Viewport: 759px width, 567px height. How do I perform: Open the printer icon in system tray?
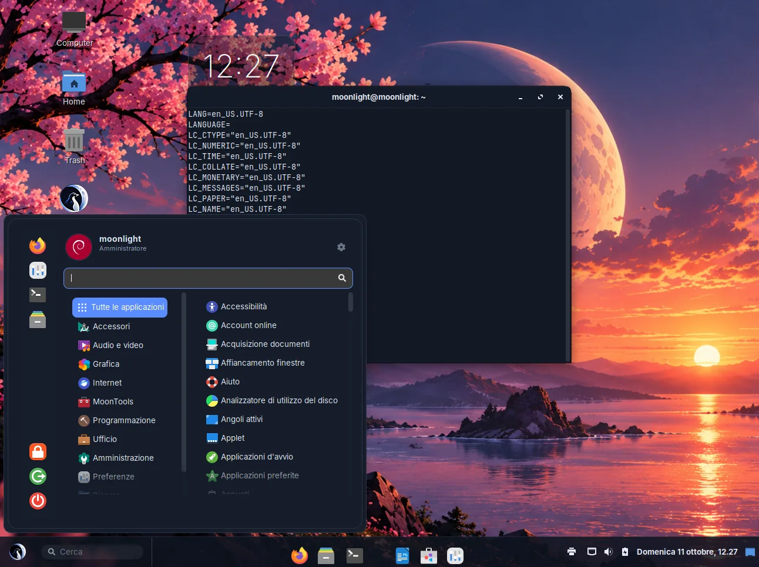click(x=572, y=552)
